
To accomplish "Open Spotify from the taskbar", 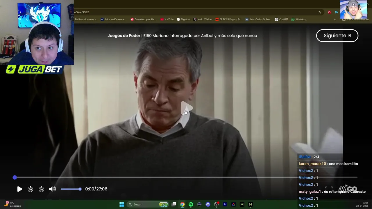I will point(191,204).
